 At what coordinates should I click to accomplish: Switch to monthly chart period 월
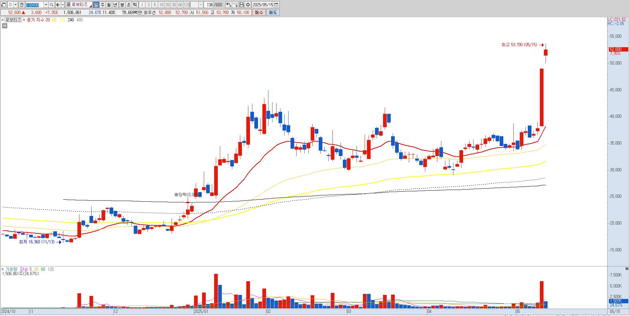109,5
